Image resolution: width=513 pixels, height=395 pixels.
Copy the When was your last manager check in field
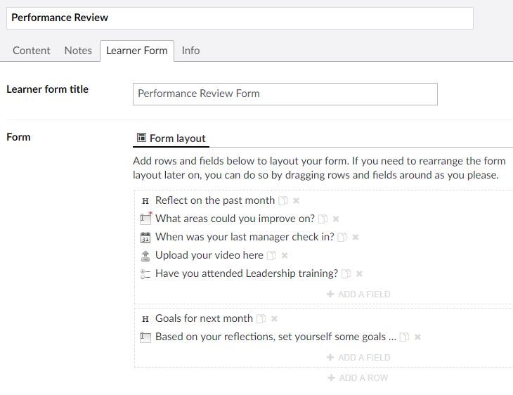[x=342, y=237]
